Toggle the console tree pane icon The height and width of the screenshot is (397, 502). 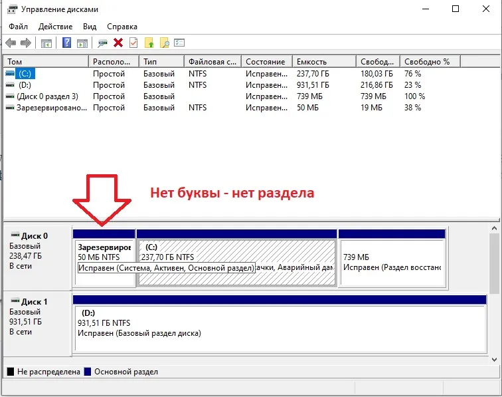coord(46,43)
